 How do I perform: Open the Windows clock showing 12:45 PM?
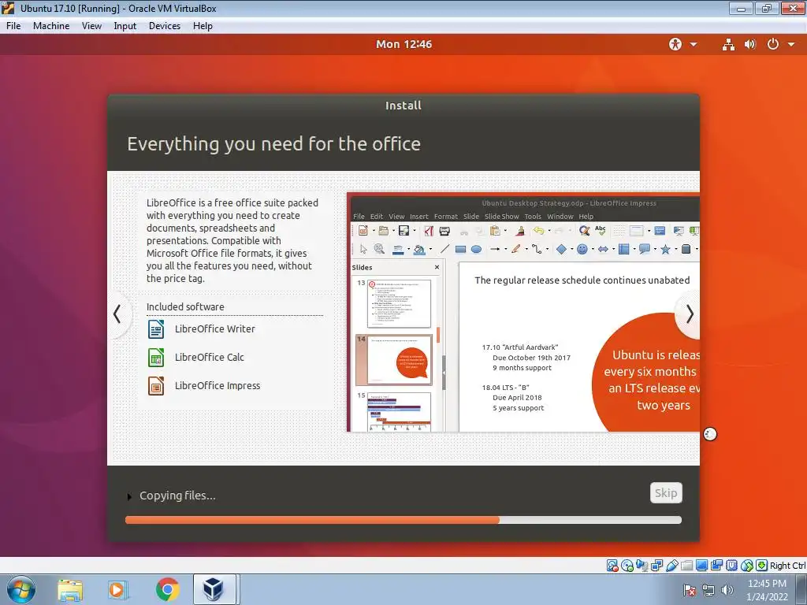[x=767, y=590]
